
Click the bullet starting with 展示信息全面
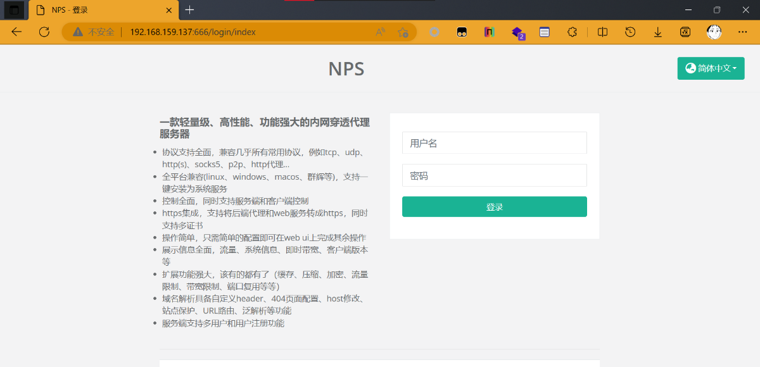pos(265,255)
